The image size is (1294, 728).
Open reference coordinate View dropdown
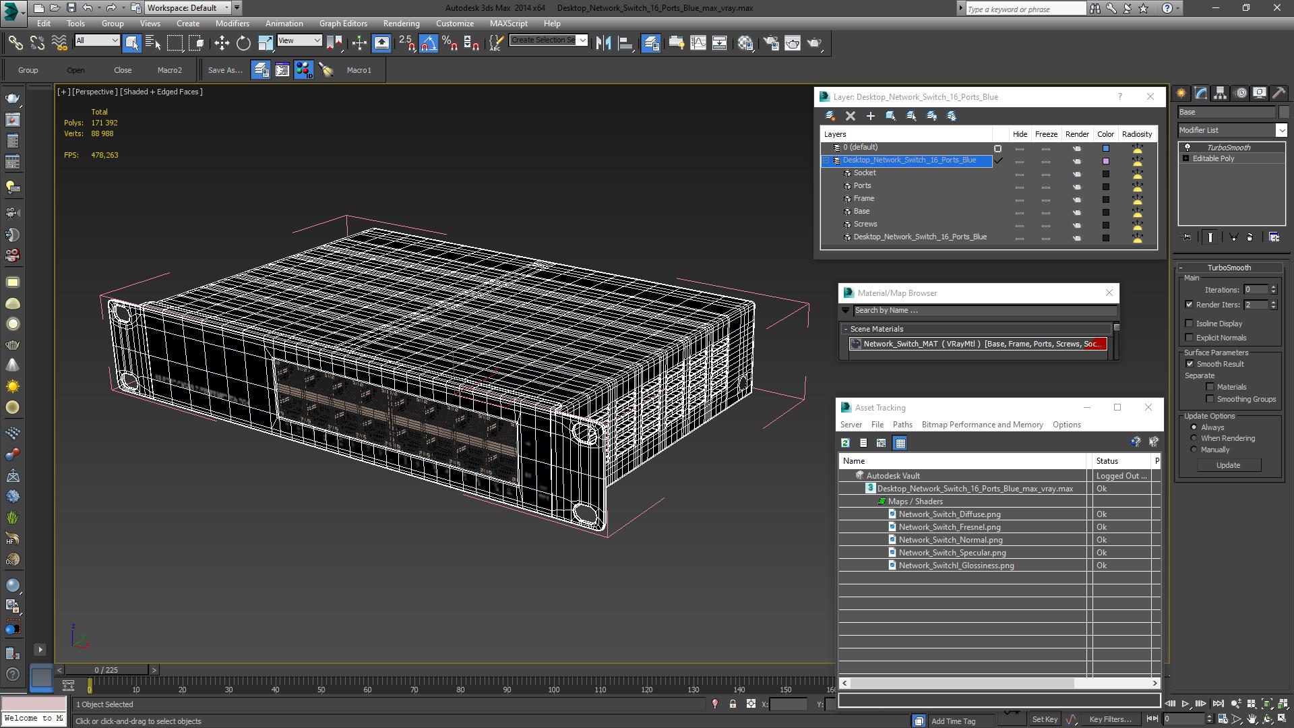coord(299,40)
